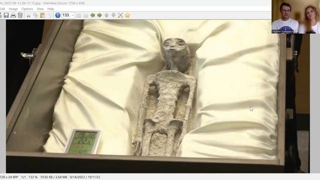Image resolution: width=320 pixels, height=180 pixels.
Task: Click the Print icon in toolbar
Action: coord(13,15)
